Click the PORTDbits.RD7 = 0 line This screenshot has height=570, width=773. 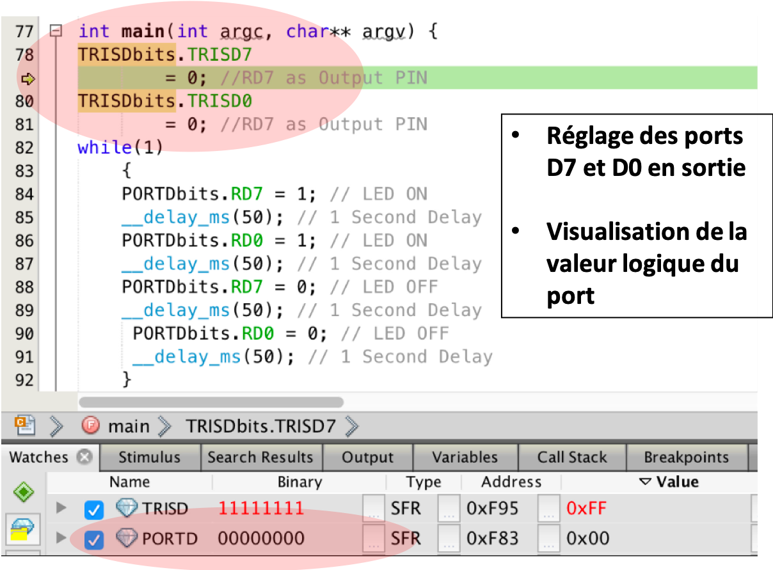click(219, 287)
